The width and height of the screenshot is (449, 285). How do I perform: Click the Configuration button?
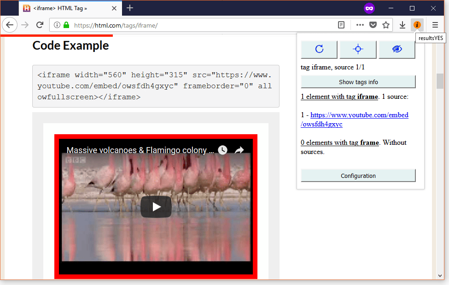click(358, 176)
